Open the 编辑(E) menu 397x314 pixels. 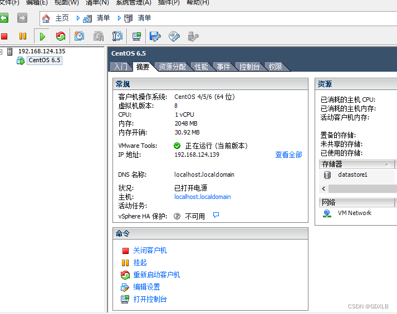click(37, 3)
